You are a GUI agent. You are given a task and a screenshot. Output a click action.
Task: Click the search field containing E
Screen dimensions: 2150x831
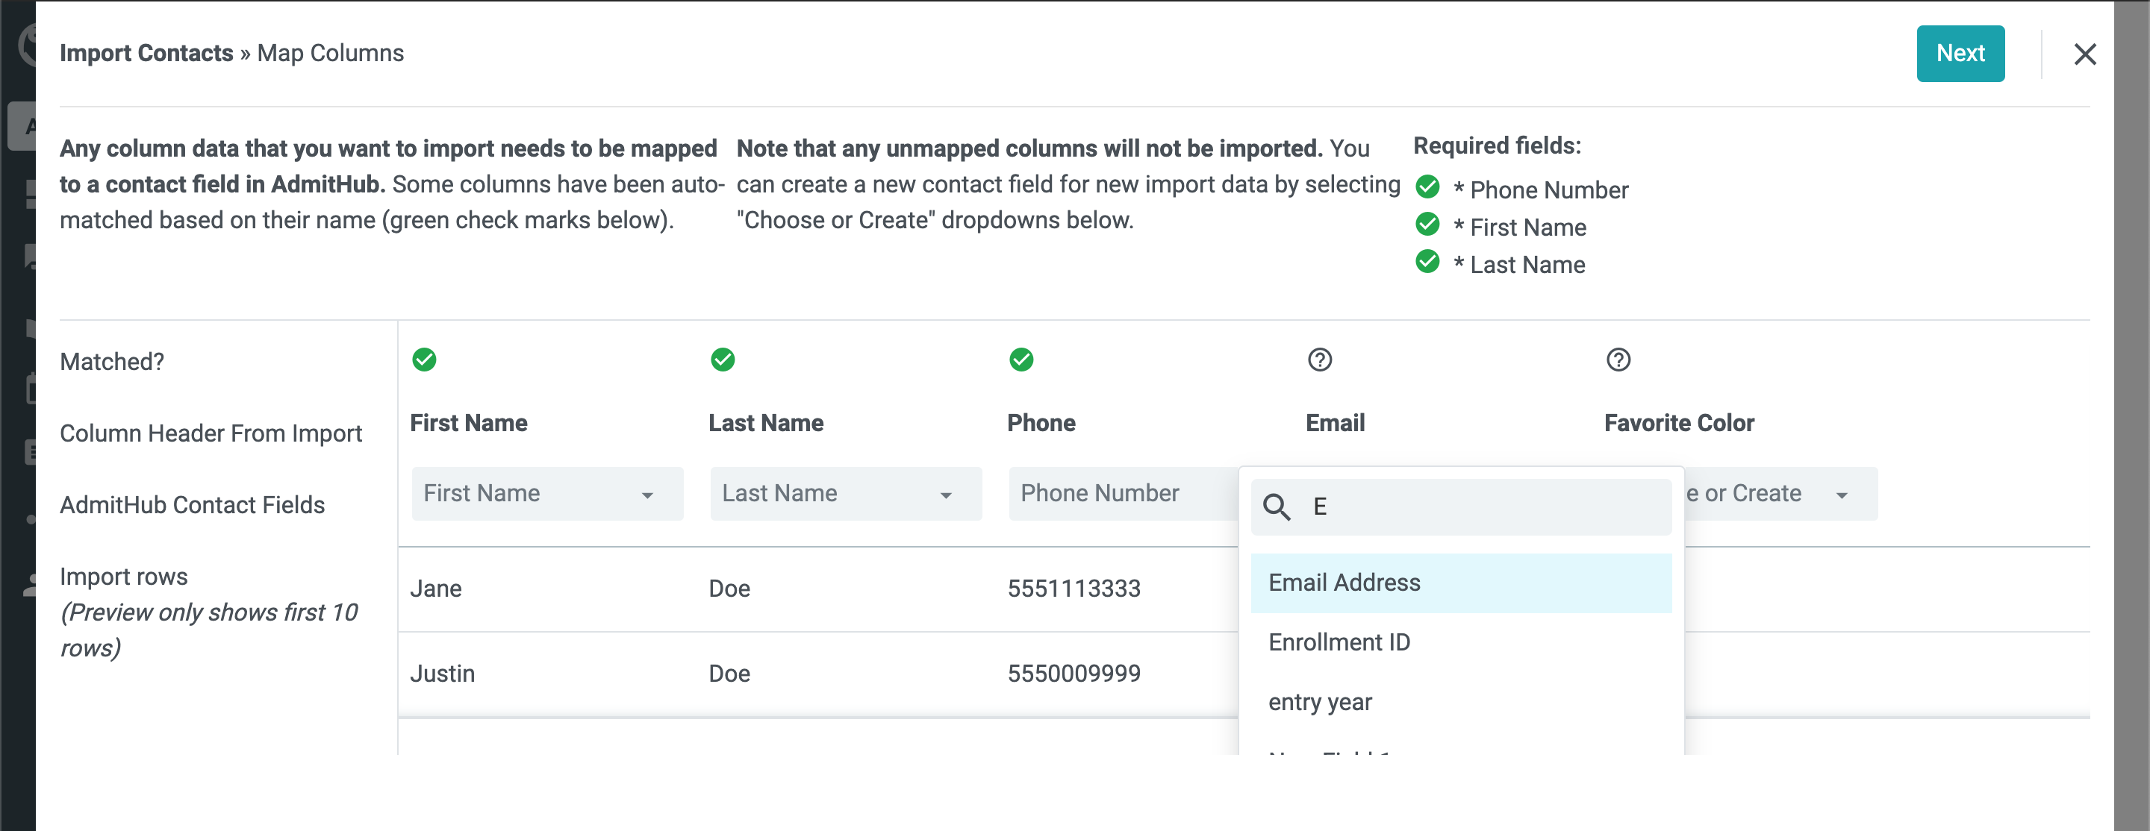(1461, 507)
